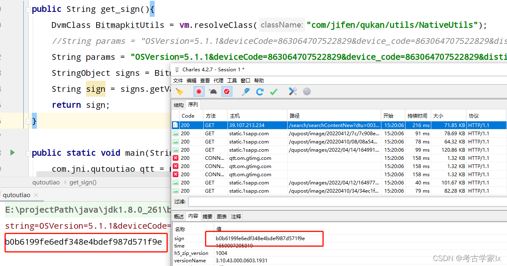Screen dimensions: 507x266
Task: Click the sign value in Charles content panel
Action: pos(260,238)
